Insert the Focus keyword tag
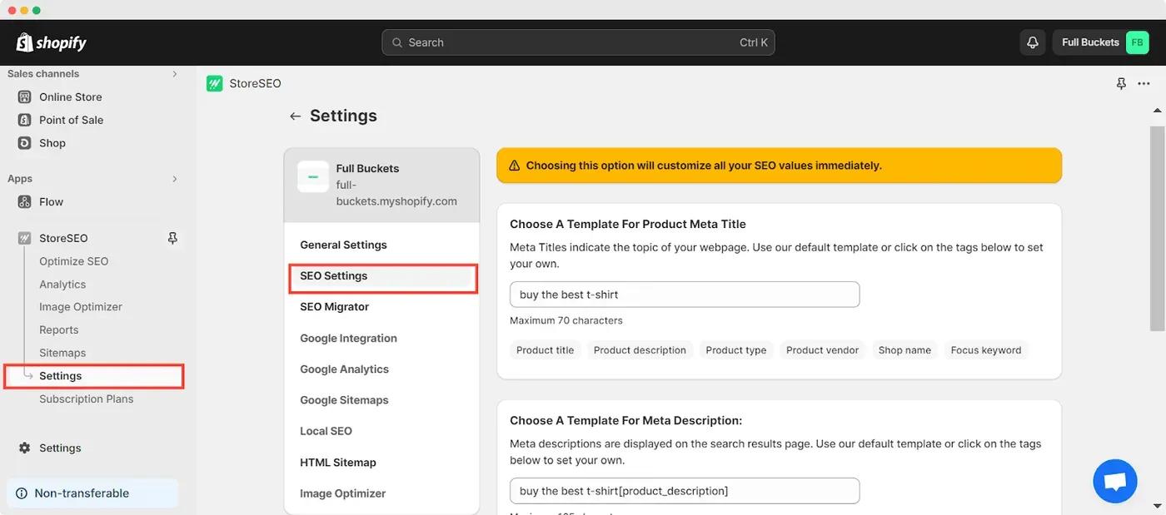 point(986,350)
